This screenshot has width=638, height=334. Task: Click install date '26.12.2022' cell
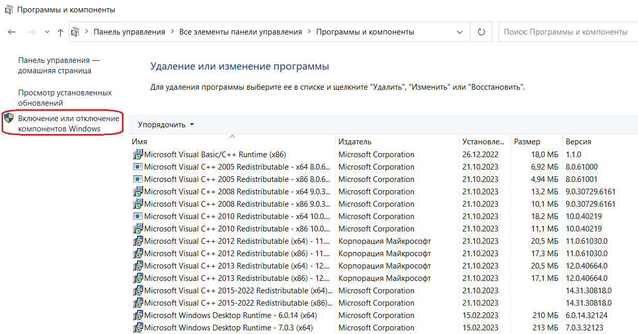pyautogui.click(x=480, y=155)
